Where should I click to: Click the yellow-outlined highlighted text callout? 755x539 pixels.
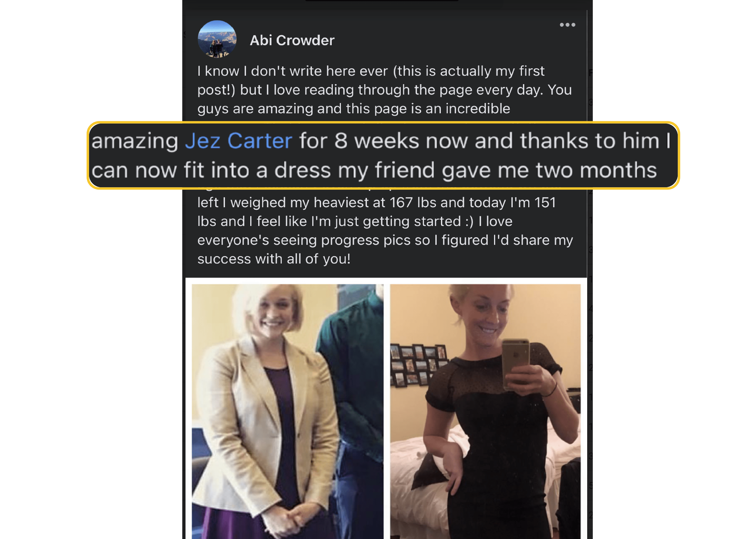[x=383, y=155]
